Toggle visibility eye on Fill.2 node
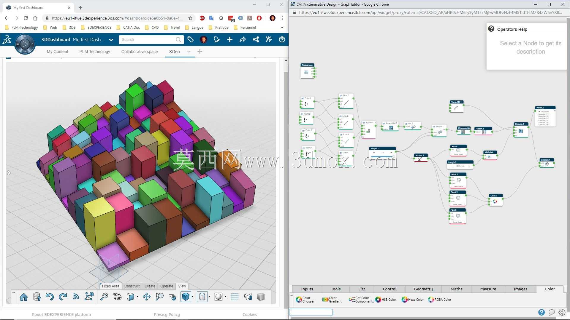This screenshot has height=320, width=570. tap(406, 124)
